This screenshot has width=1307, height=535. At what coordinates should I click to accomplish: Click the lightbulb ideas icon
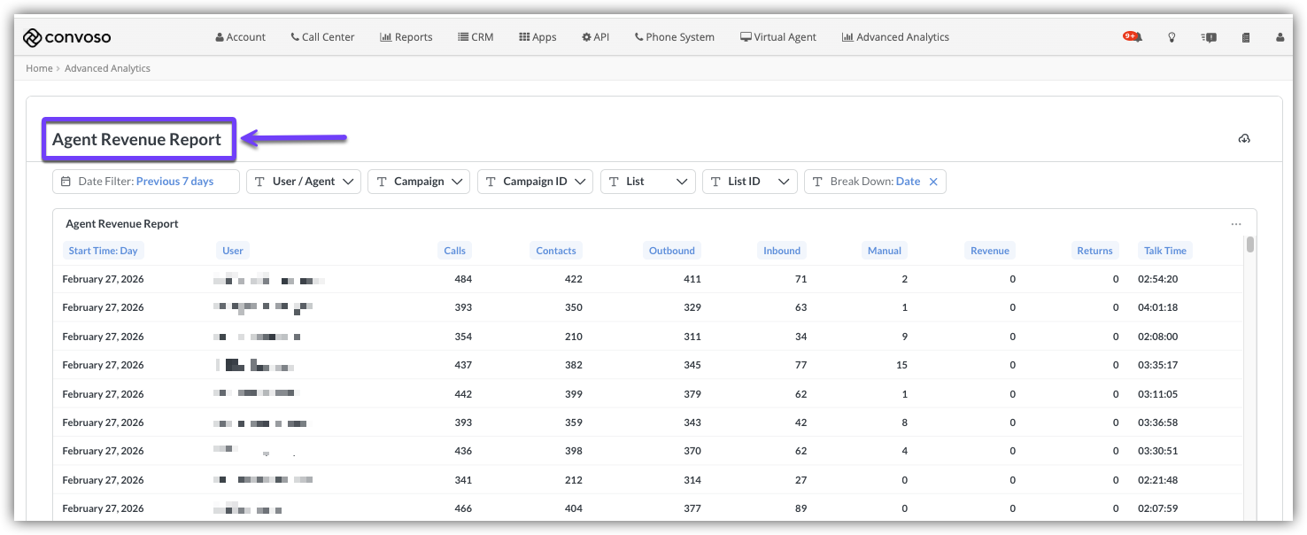tap(1172, 37)
